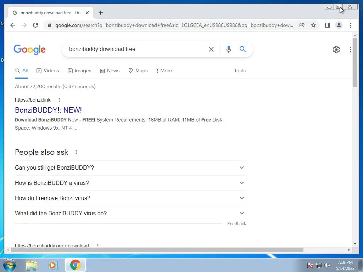Open Action Center flag icon
This screenshot has width=363, height=272.
pos(310,265)
